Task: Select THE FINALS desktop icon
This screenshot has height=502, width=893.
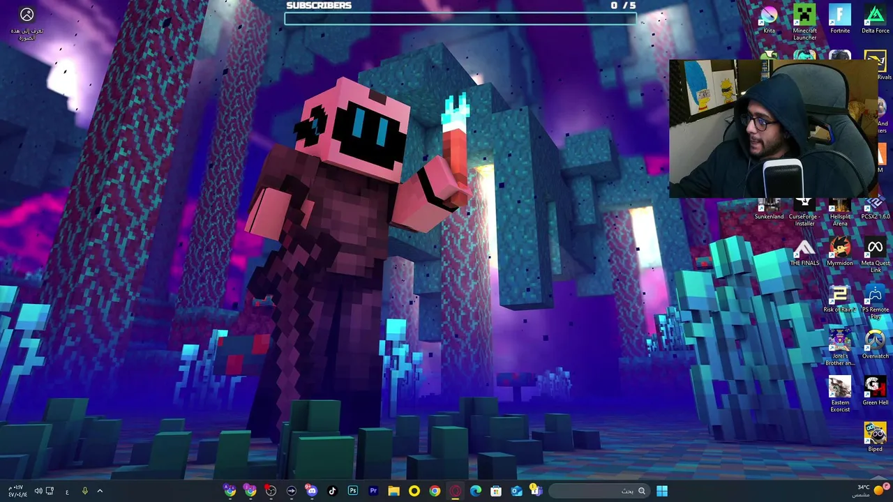Action: [804, 252]
